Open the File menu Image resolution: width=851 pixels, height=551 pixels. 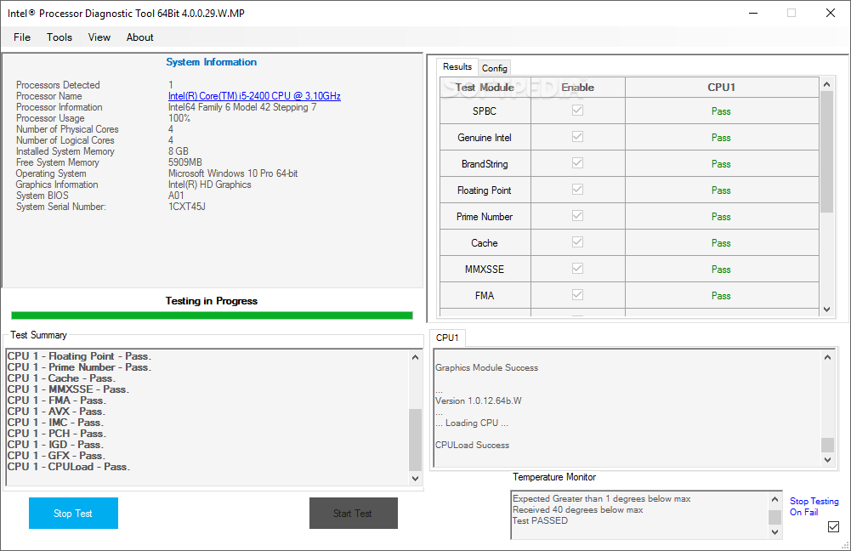22,37
